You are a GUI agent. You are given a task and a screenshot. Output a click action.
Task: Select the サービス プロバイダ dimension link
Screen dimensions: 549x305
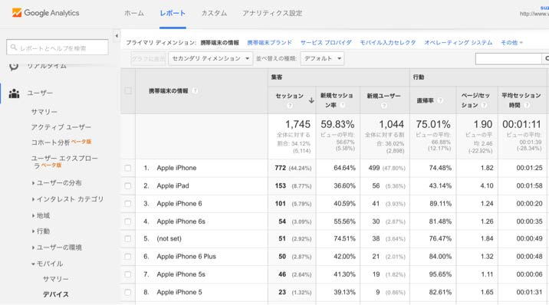[x=326, y=43]
